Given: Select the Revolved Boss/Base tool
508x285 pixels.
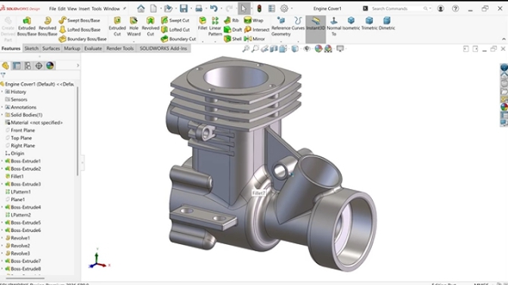Looking at the screenshot, I should [48, 26].
